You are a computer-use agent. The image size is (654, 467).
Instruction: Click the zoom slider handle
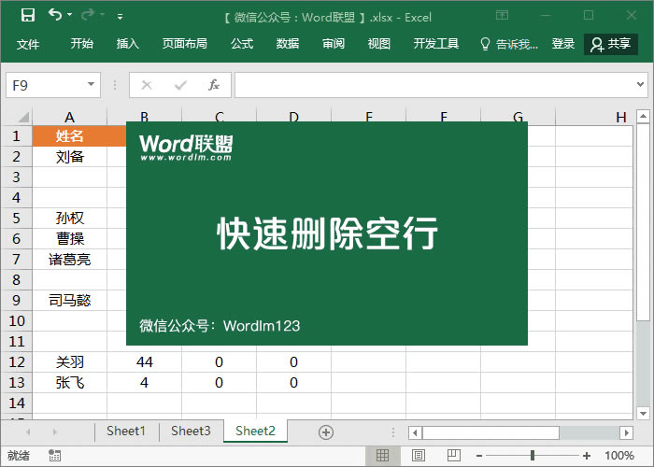tap(532, 456)
